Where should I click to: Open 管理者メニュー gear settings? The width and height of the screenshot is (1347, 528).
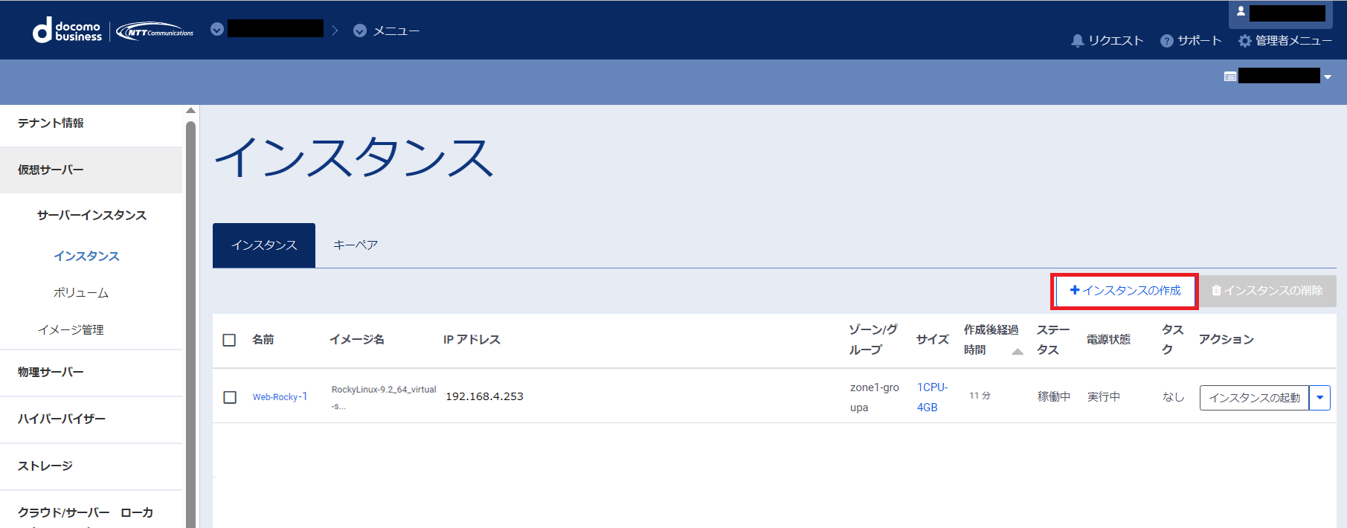point(1285,41)
